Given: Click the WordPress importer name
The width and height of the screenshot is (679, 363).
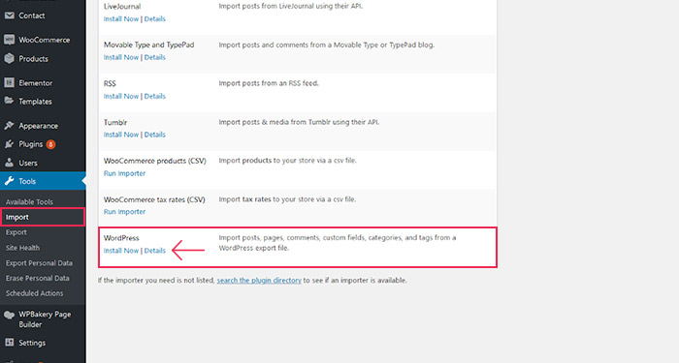Looking at the screenshot, I should (x=121, y=238).
